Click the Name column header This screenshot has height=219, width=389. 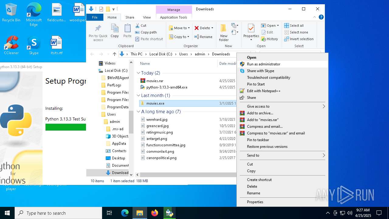[145, 64]
